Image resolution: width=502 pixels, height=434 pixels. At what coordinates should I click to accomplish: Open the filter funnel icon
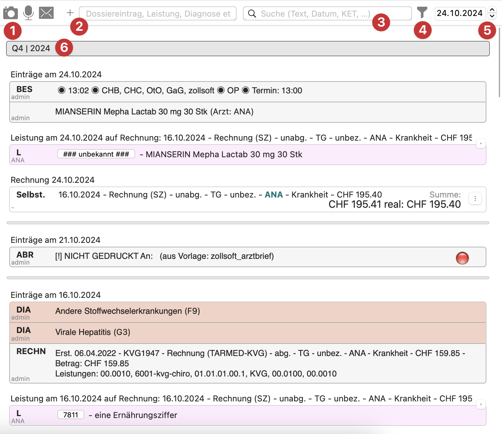(x=422, y=13)
